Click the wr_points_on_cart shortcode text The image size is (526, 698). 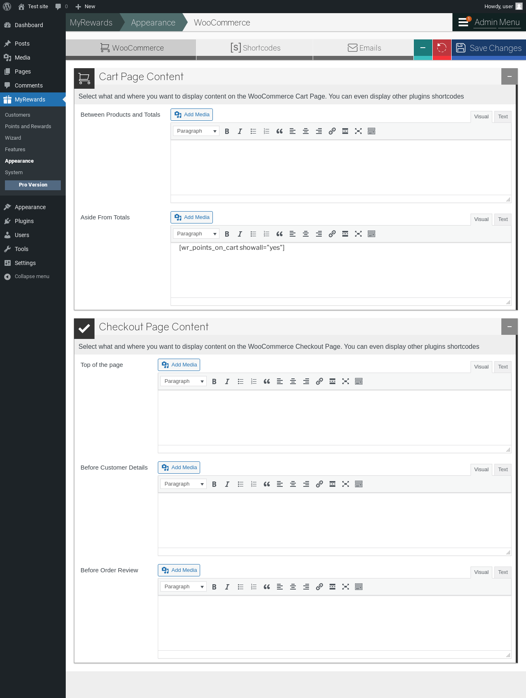pyautogui.click(x=232, y=248)
